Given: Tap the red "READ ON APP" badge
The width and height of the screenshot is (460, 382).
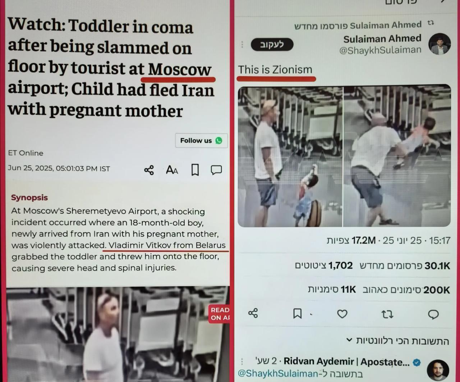Looking at the screenshot, I should point(219,314).
